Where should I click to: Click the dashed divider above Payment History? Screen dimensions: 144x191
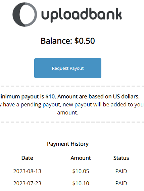click(72, 122)
